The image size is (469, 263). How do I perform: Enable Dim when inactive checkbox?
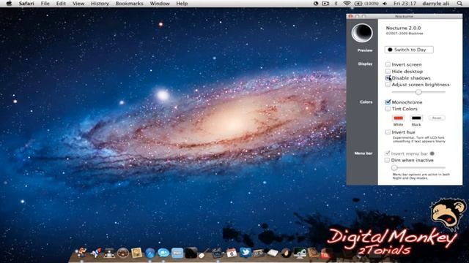(x=388, y=160)
